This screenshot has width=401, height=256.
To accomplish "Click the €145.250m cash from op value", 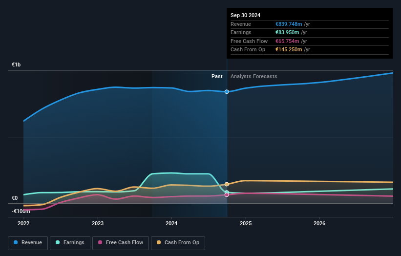I will pos(289,50).
